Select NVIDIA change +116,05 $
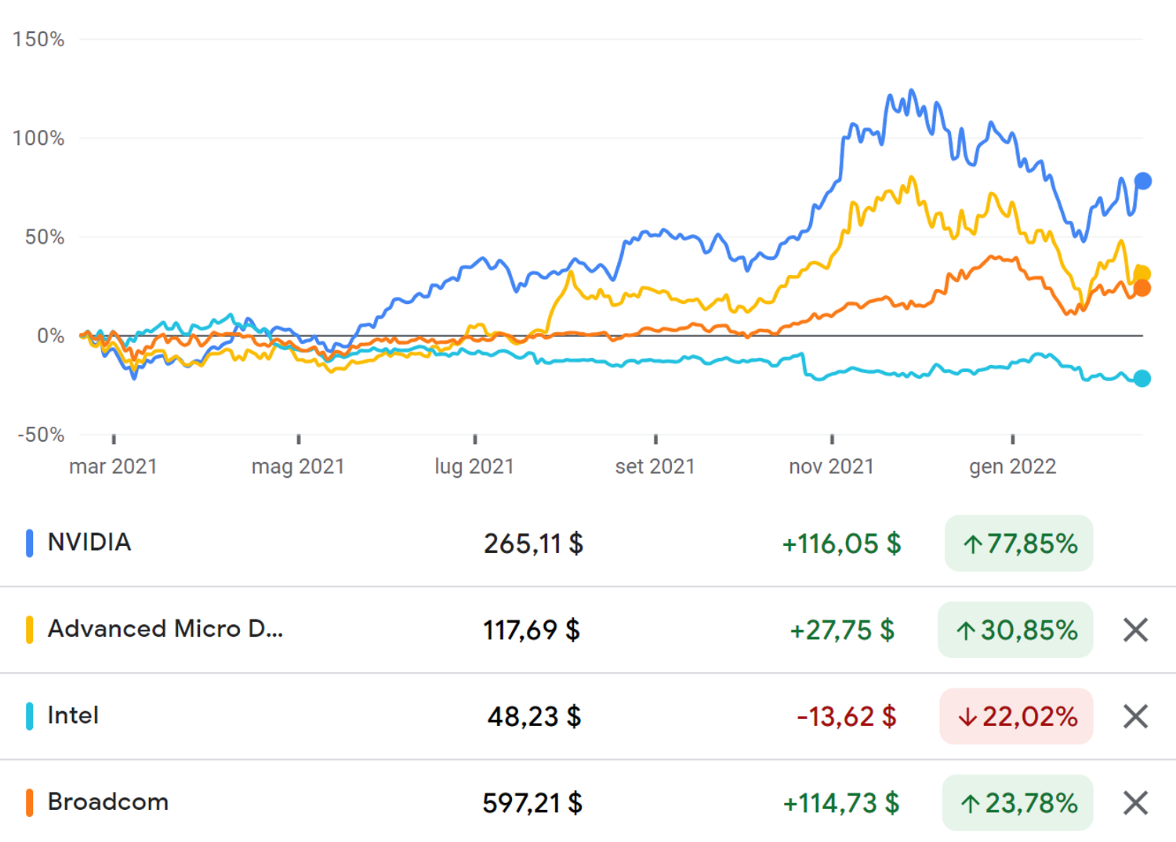1176x842 pixels. [842, 544]
